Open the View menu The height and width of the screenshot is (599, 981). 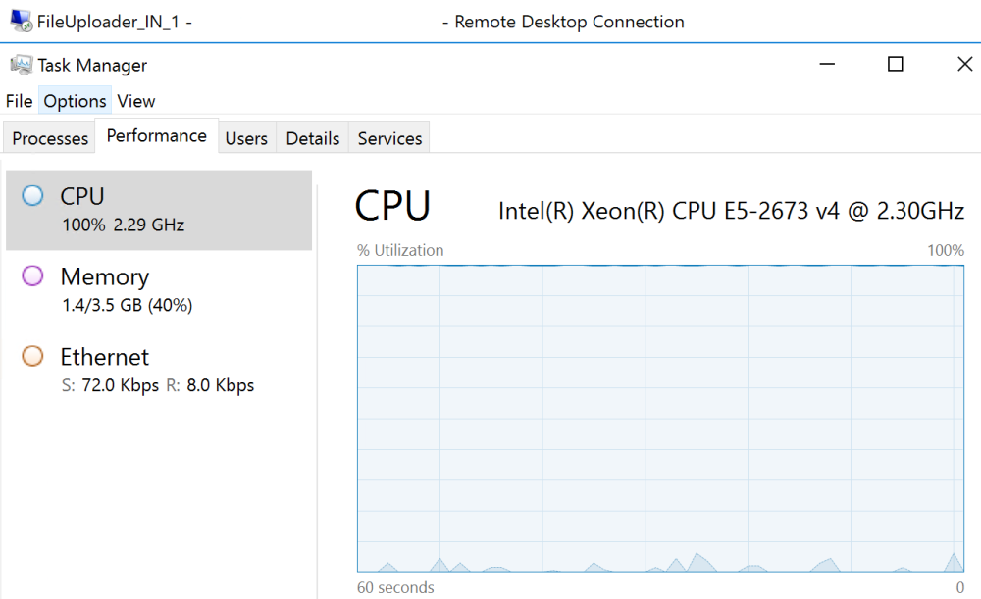coord(136,101)
